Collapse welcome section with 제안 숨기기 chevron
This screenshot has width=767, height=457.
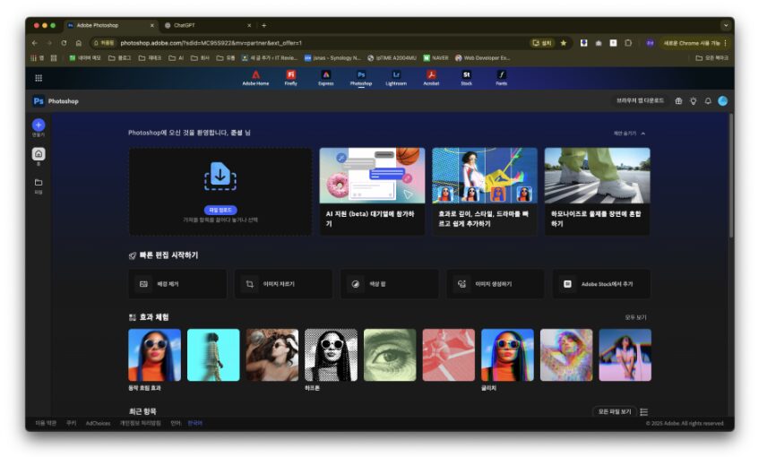642,133
